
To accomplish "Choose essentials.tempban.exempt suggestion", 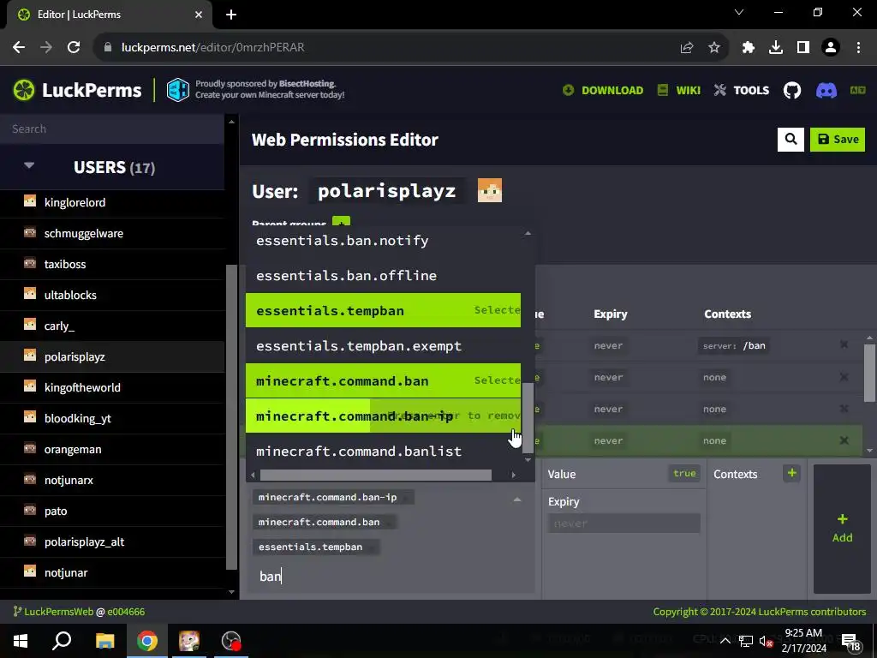I will pos(383,346).
